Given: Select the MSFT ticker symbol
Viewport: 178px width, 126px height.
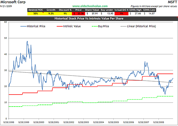Looking at the screenshot, I should (172, 2).
